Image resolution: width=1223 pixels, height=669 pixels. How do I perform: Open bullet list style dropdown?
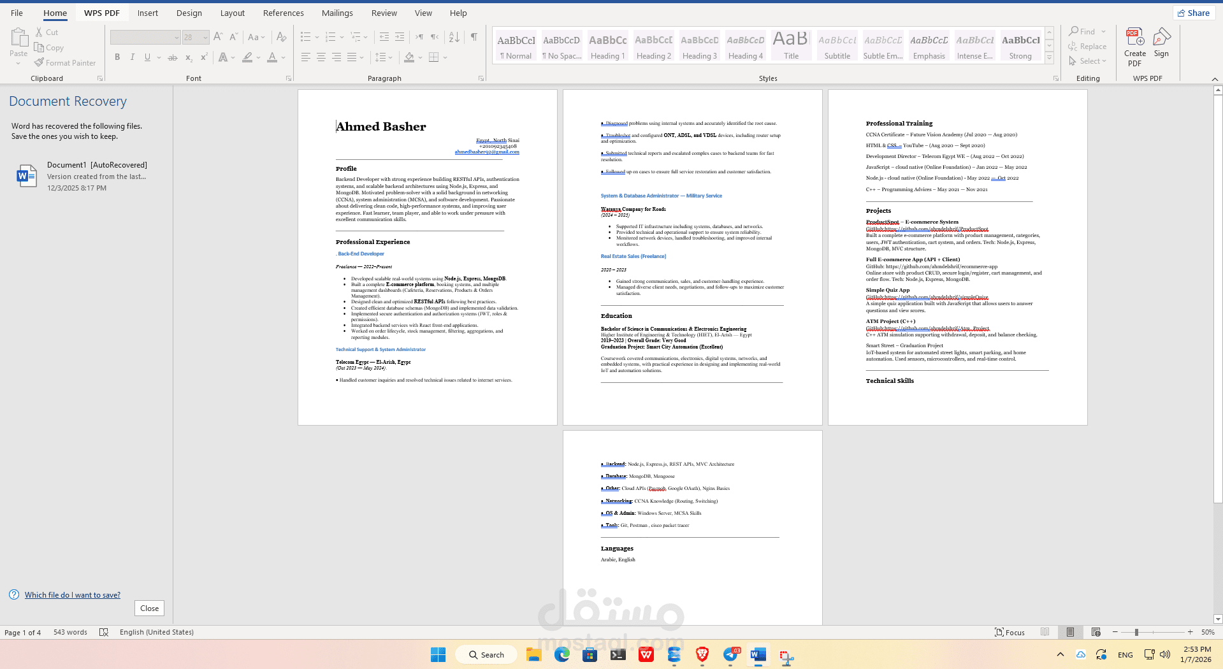(x=317, y=37)
